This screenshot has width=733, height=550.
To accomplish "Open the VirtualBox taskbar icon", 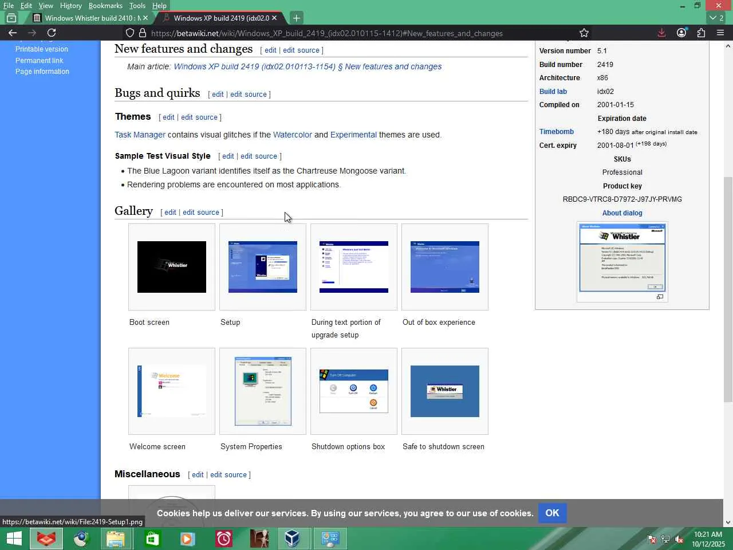I will point(292,539).
